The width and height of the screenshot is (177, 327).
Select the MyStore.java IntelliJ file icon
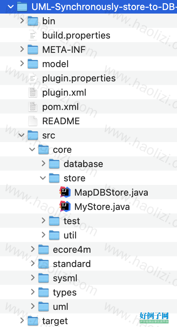(65, 206)
